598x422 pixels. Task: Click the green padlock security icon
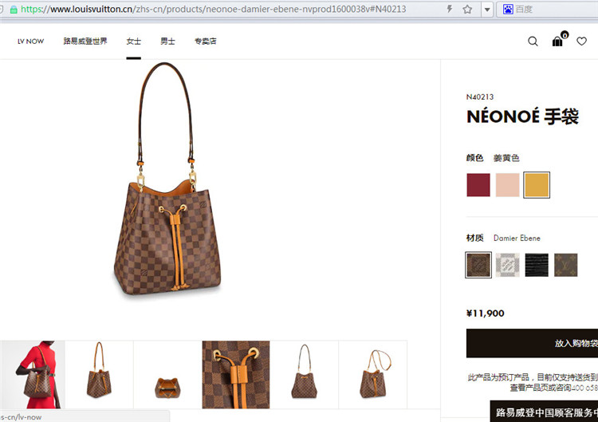click(14, 10)
